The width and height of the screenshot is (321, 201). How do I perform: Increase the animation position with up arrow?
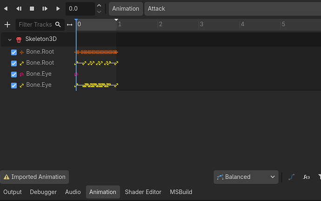coord(99,6)
